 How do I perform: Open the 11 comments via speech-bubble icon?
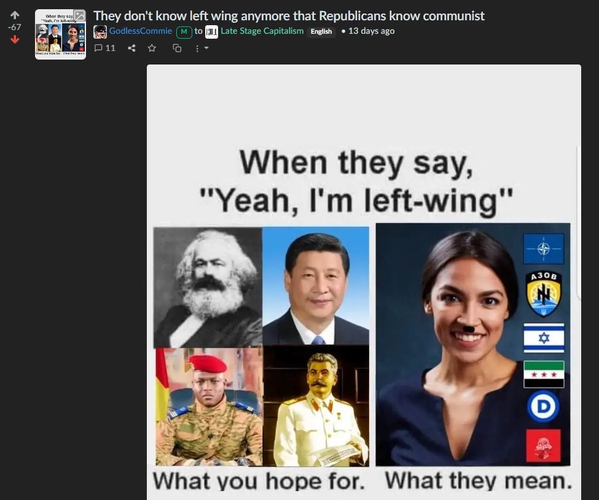[104, 48]
